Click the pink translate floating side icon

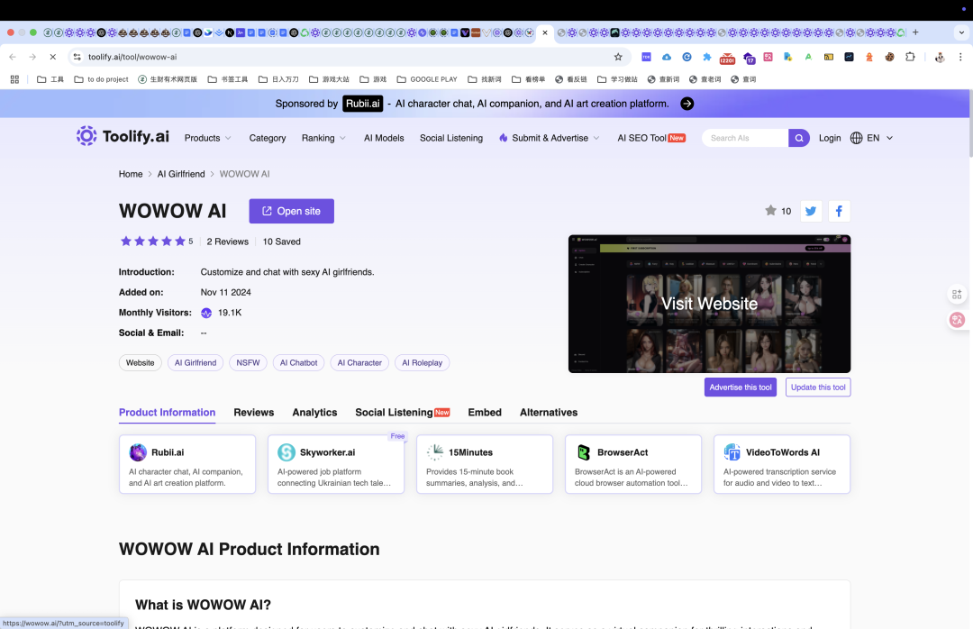point(957,320)
